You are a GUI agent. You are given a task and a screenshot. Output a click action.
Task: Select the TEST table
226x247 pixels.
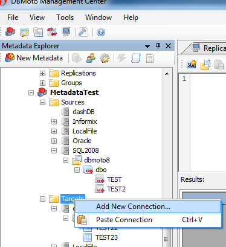[114, 179]
